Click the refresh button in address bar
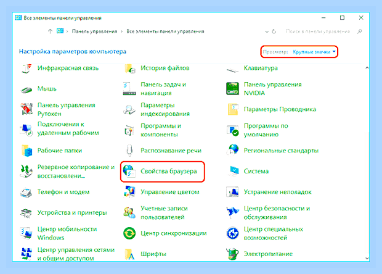The height and width of the screenshot is (274, 382). pyautogui.click(x=274, y=31)
